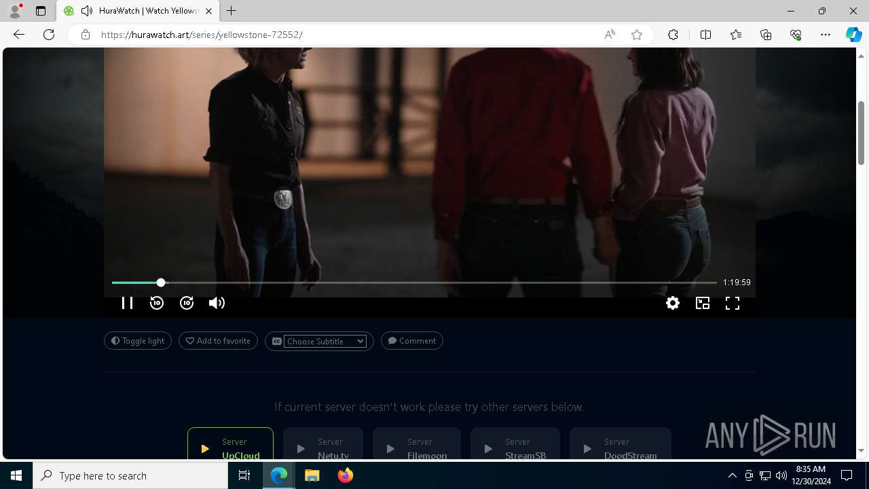Open the browser profile menu
The height and width of the screenshot is (489, 869).
15,11
